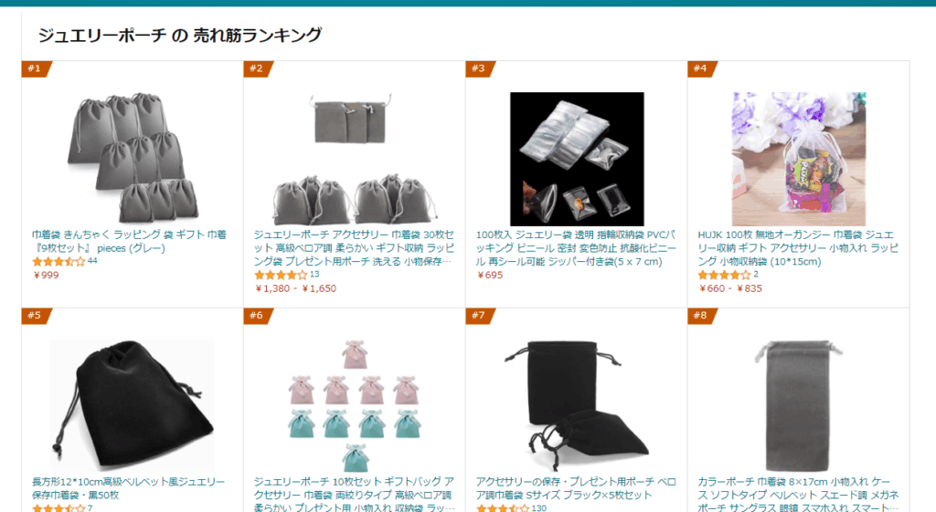Image resolution: width=936 pixels, height=512 pixels.
Task: Open the 100枚入 ジュエリー袋 透明 product link
Action: tap(576, 248)
